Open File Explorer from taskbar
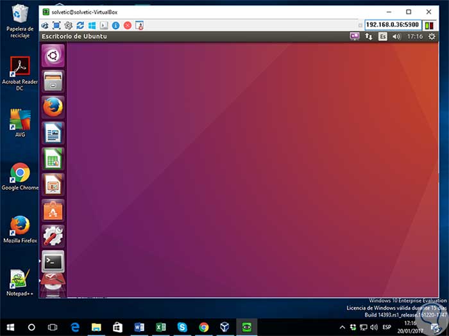This screenshot has width=449, height=336. [x=96, y=327]
